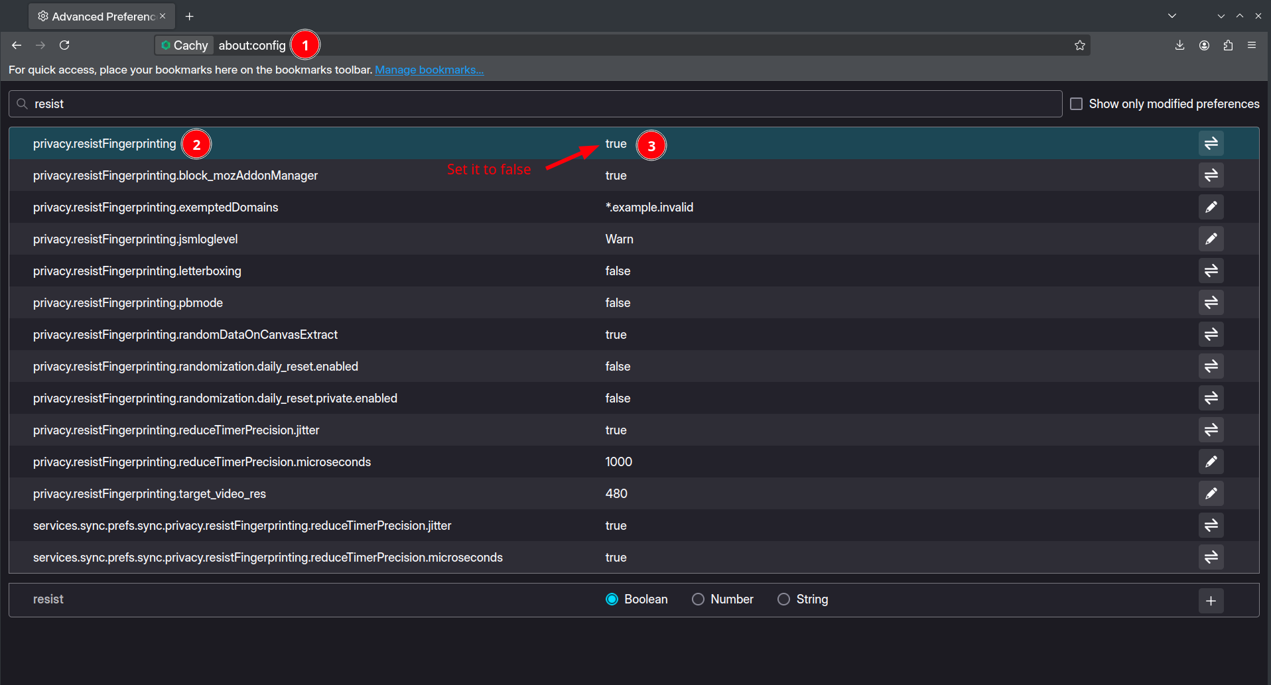Select the String radio option
Viewport: 1271px width, 685px height.
[783, 599]
